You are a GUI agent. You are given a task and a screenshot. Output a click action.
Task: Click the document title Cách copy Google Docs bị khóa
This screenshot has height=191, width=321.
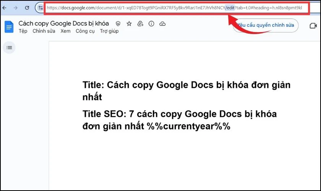64,23
